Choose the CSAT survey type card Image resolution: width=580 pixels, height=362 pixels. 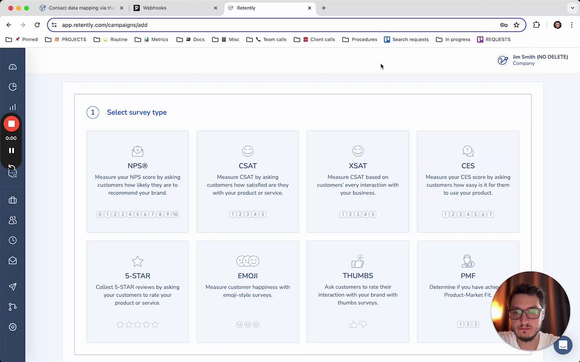point(247,181)
